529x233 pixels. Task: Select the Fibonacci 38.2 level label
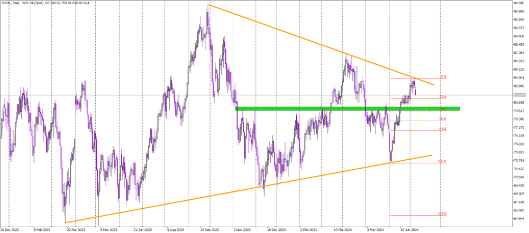point(443,109)
